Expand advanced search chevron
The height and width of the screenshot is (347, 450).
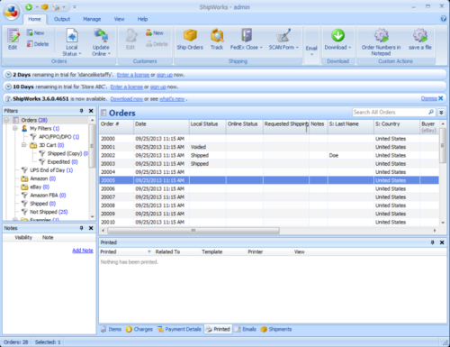coord(441,113)
